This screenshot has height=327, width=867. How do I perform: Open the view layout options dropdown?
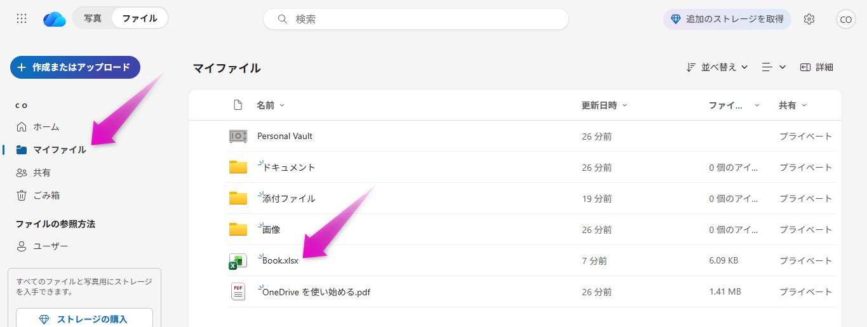[774, 67]
